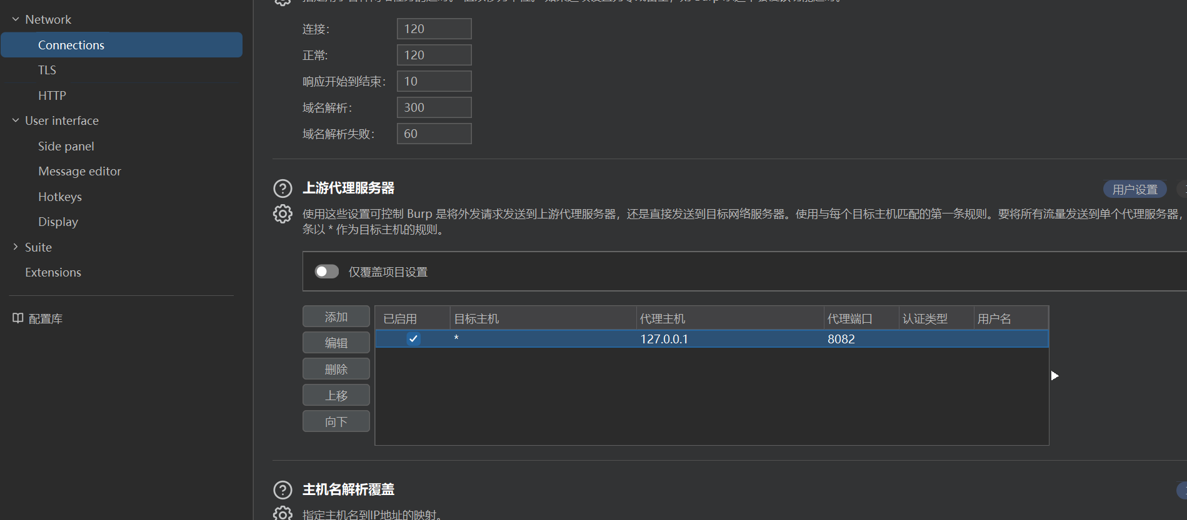This screenshot has height=520, width=1187.
Task: Select the 8082 proxy port cell
Action: [x=861, y=339]
